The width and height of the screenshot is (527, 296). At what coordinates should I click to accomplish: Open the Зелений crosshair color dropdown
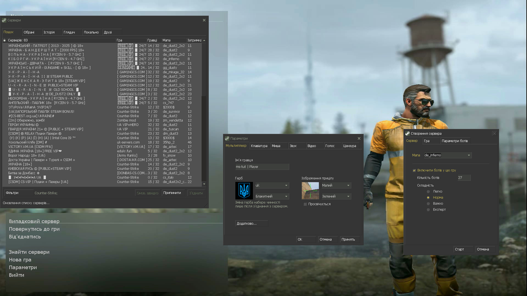336,196
